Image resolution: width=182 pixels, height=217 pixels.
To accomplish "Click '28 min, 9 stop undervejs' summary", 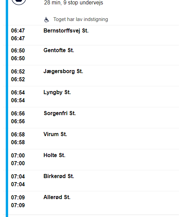I will (x=73, y=3).
